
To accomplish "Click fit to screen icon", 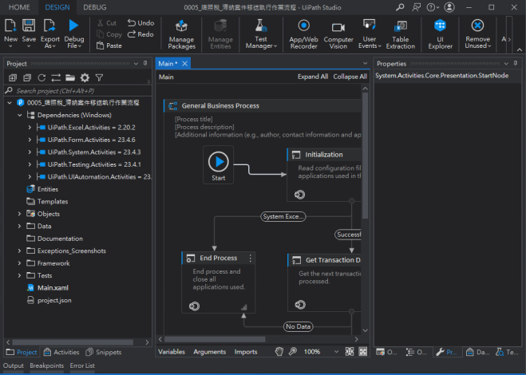I will pos(350,351).
